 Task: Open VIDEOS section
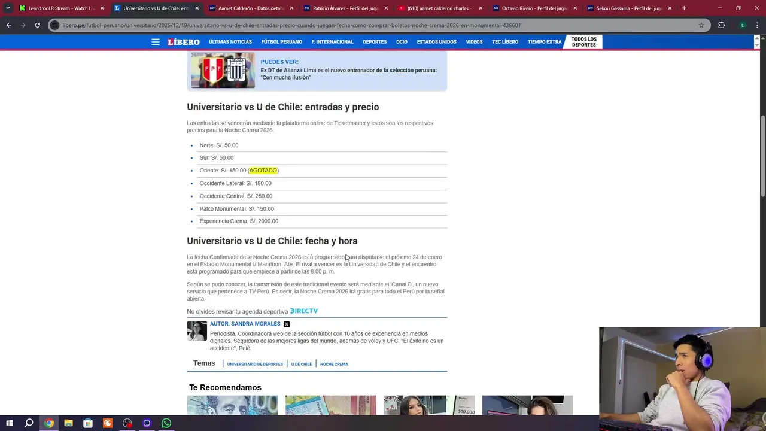coord(474,42)
